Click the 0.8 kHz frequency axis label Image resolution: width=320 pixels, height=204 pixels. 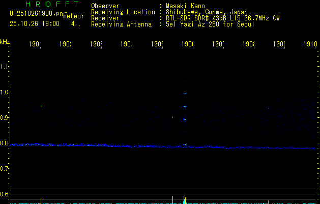pyautogui.click(x=5, y=143)
